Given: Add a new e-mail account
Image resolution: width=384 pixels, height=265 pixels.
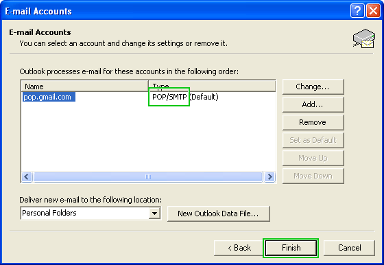Looking at the screenshot, I should [313, 104].
